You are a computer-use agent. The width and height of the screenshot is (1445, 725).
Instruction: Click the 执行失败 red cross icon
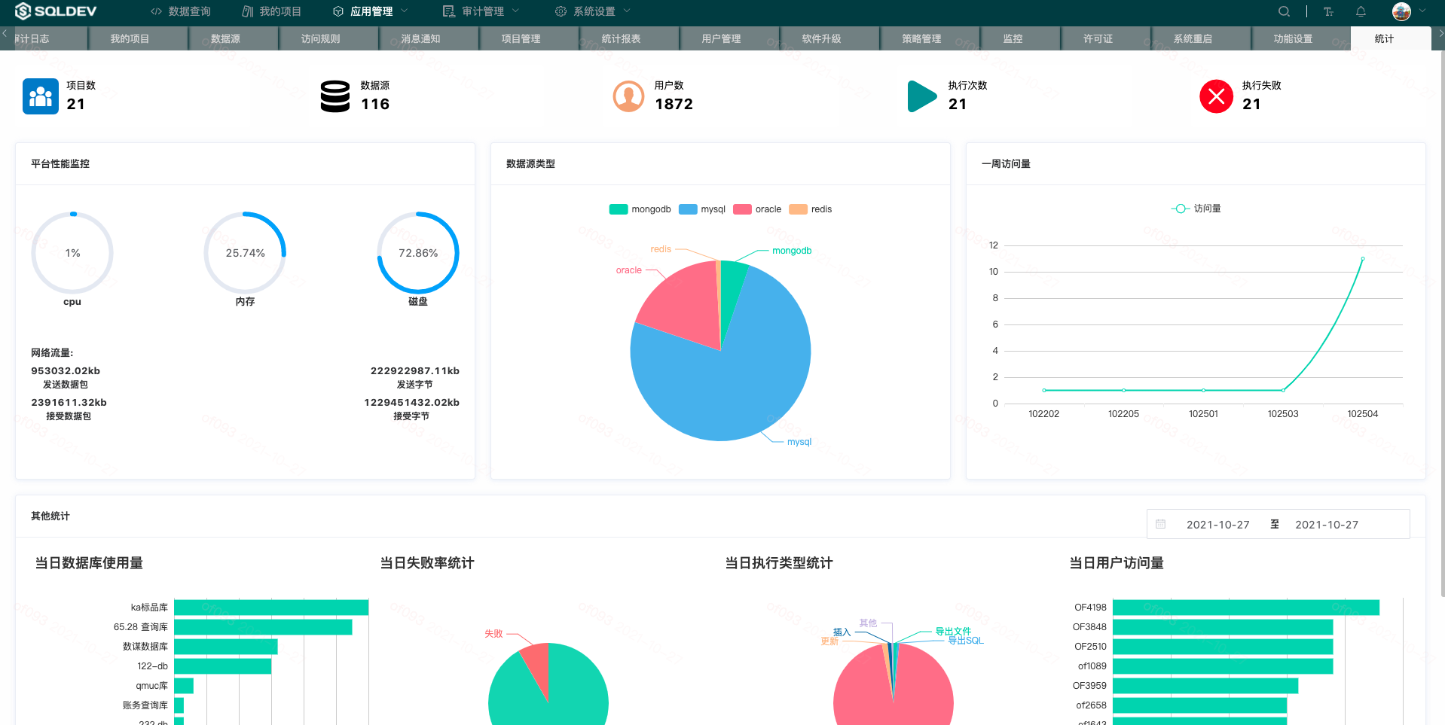tap(1216, 96)
